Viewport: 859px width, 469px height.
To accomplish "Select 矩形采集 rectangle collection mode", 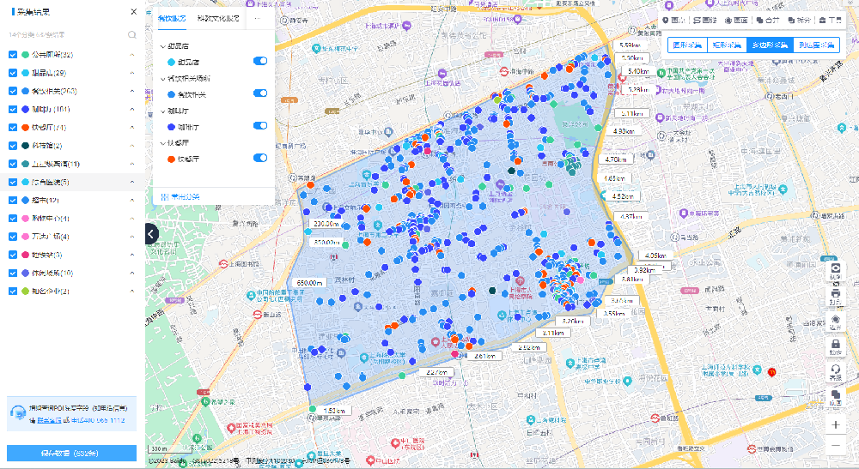I will [727, 45].
